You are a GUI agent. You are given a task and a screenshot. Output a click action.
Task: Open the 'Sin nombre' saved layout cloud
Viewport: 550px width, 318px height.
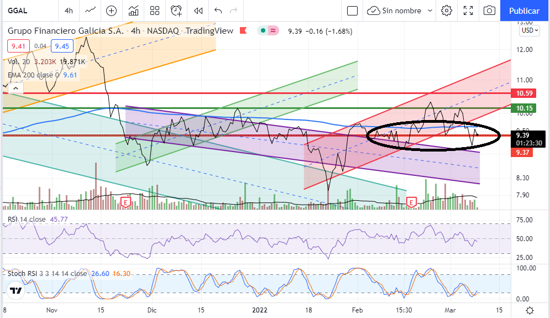[394, 11]
